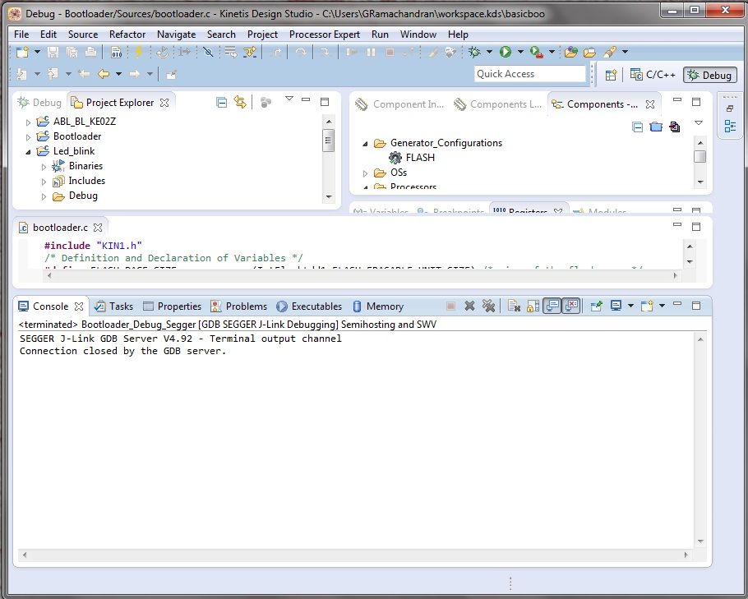
Task: Click the Project Explorer vertical scrollbar
Action: (328, 159)
